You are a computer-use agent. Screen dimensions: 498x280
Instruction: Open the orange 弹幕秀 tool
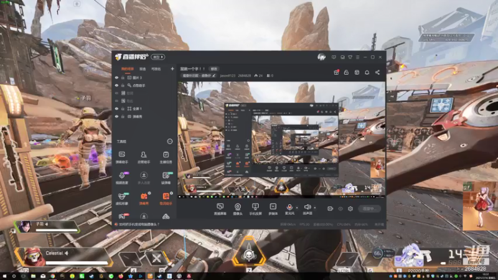point(144,198)
